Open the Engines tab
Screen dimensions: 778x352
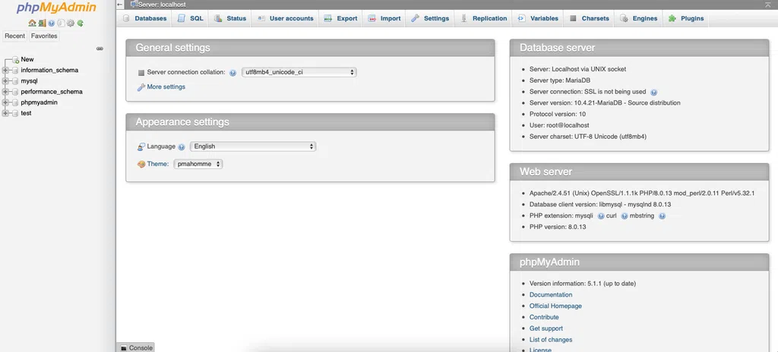[x=639, y=18]
